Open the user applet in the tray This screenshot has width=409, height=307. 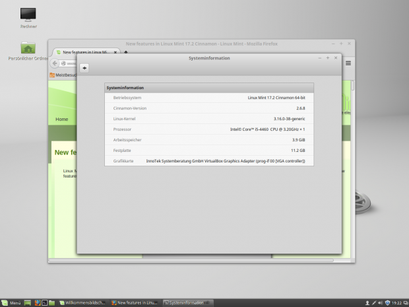[367, 303]
